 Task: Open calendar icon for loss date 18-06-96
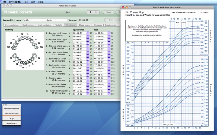109,39
